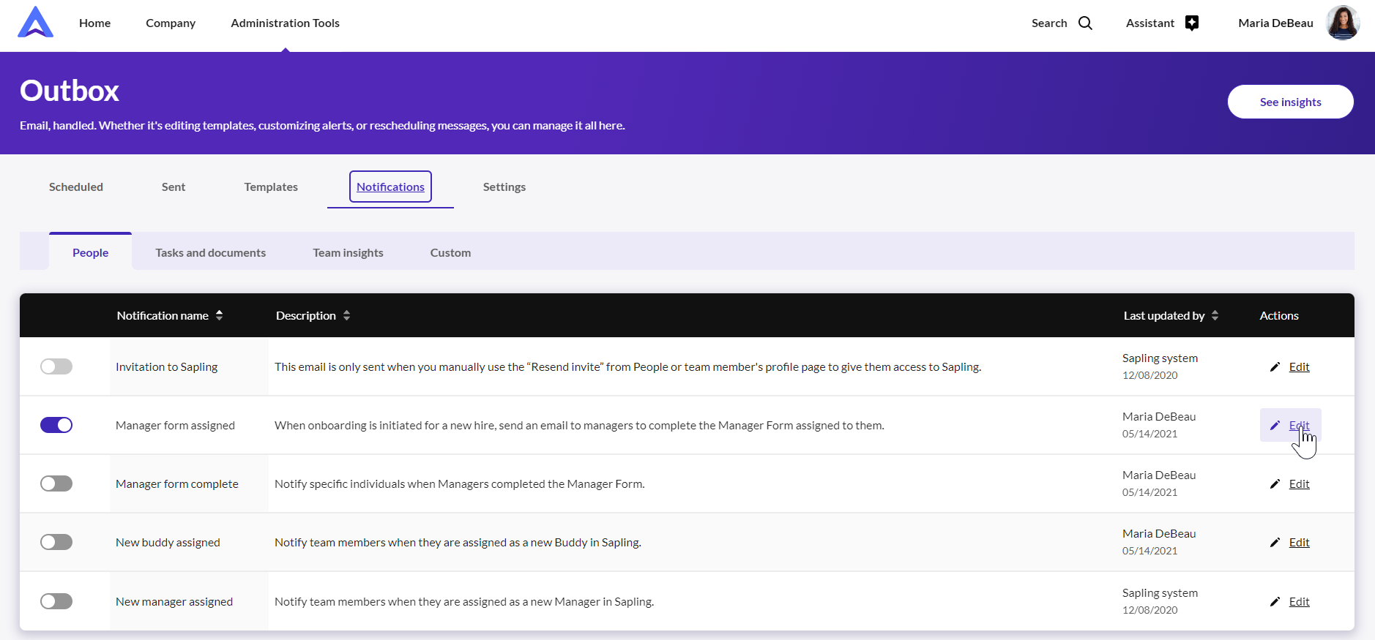The height and width of the screenshot is (640, 1375).
Task: Open Maria DeBeau's profile avatar
Action: (x=1343, y=23)
